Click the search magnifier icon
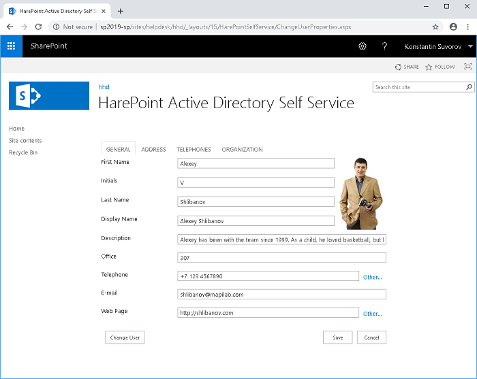The image size is (477, 379). point(469,87)
